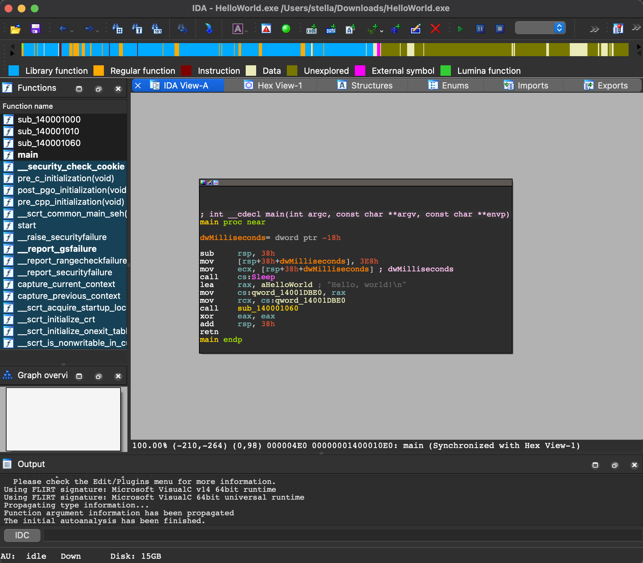
Task: Click the DATA make-data toolbar icon
Action: point(331,29)
